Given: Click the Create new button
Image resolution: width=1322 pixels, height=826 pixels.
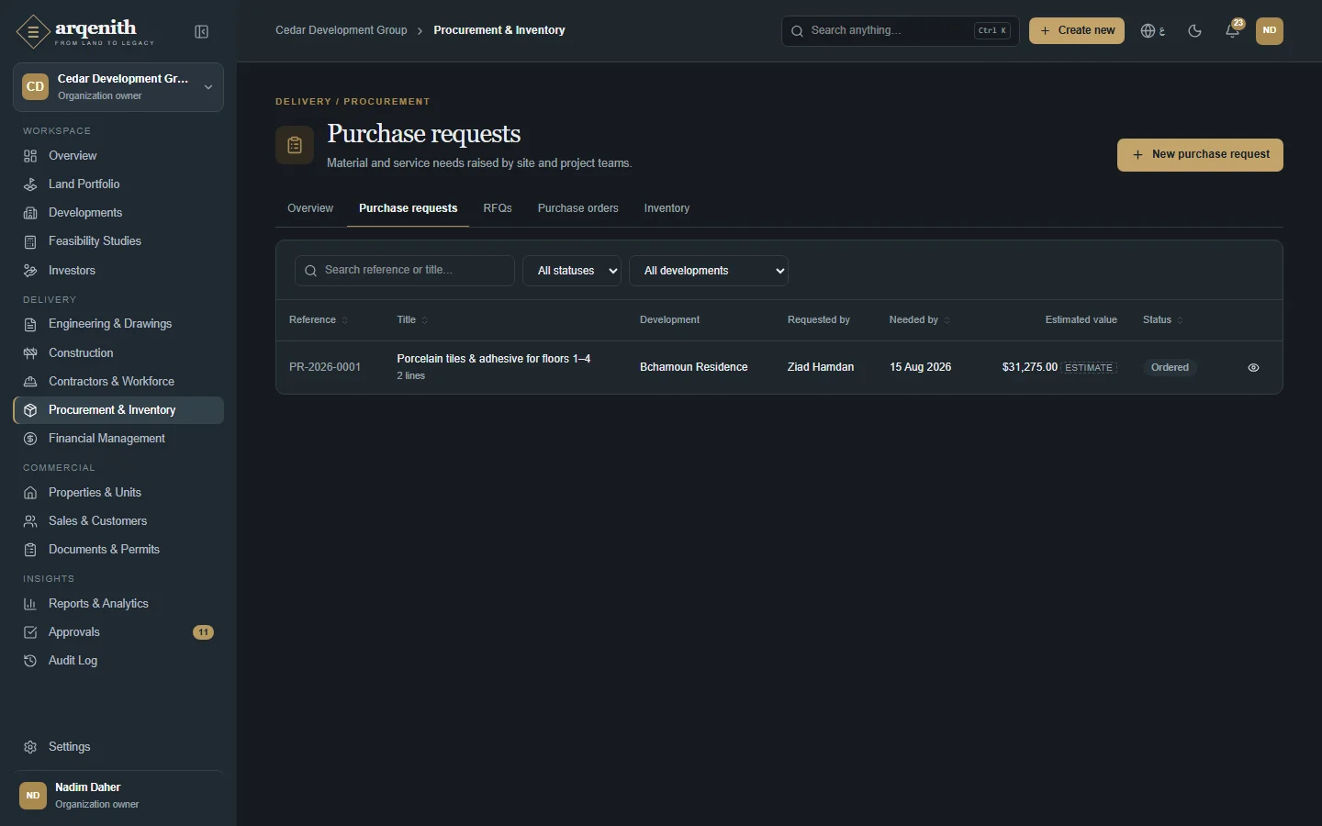Looking at the screenshot, I should tap(1077, 30).
